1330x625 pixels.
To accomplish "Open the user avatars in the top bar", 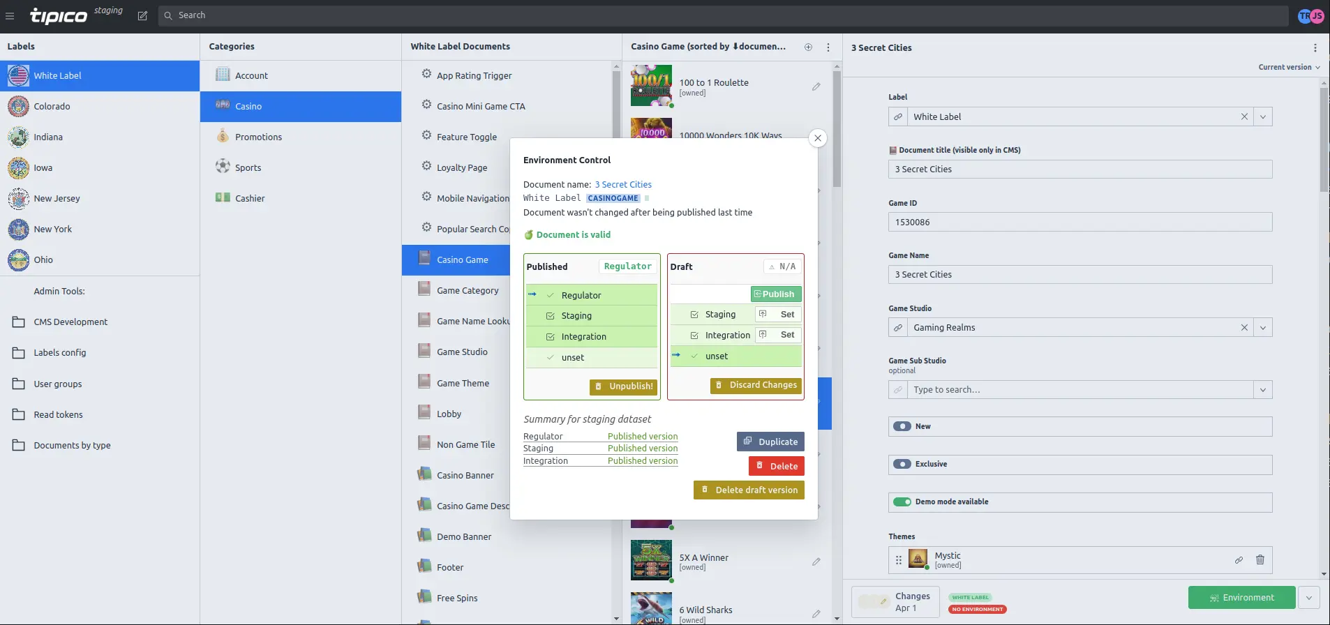I will (1310, 15).
